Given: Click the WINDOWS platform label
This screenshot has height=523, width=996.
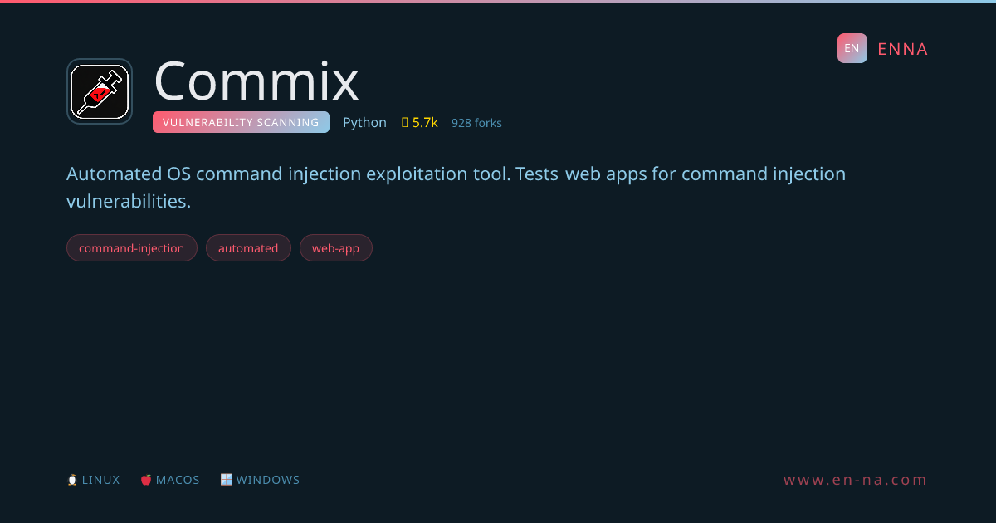Looking at the screenshot, I should click(x=268, y=480).
